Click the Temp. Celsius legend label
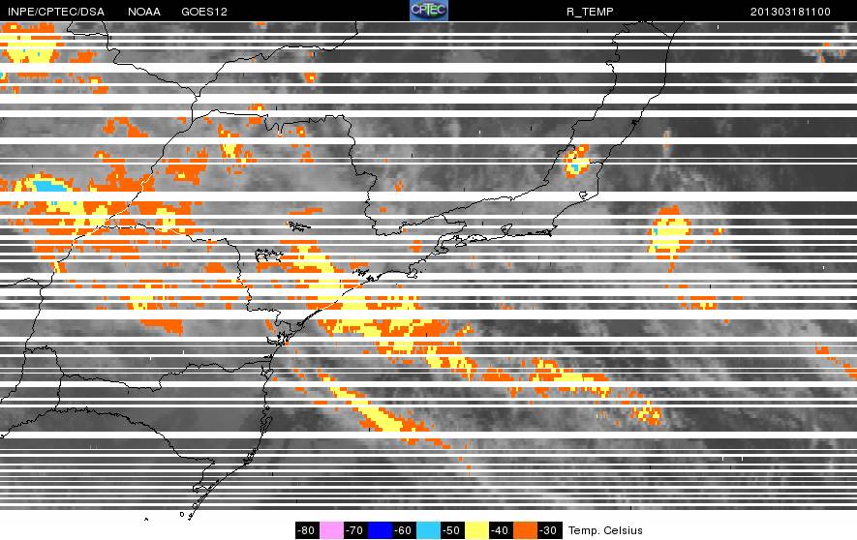857x540 pixels. (605, 530)
